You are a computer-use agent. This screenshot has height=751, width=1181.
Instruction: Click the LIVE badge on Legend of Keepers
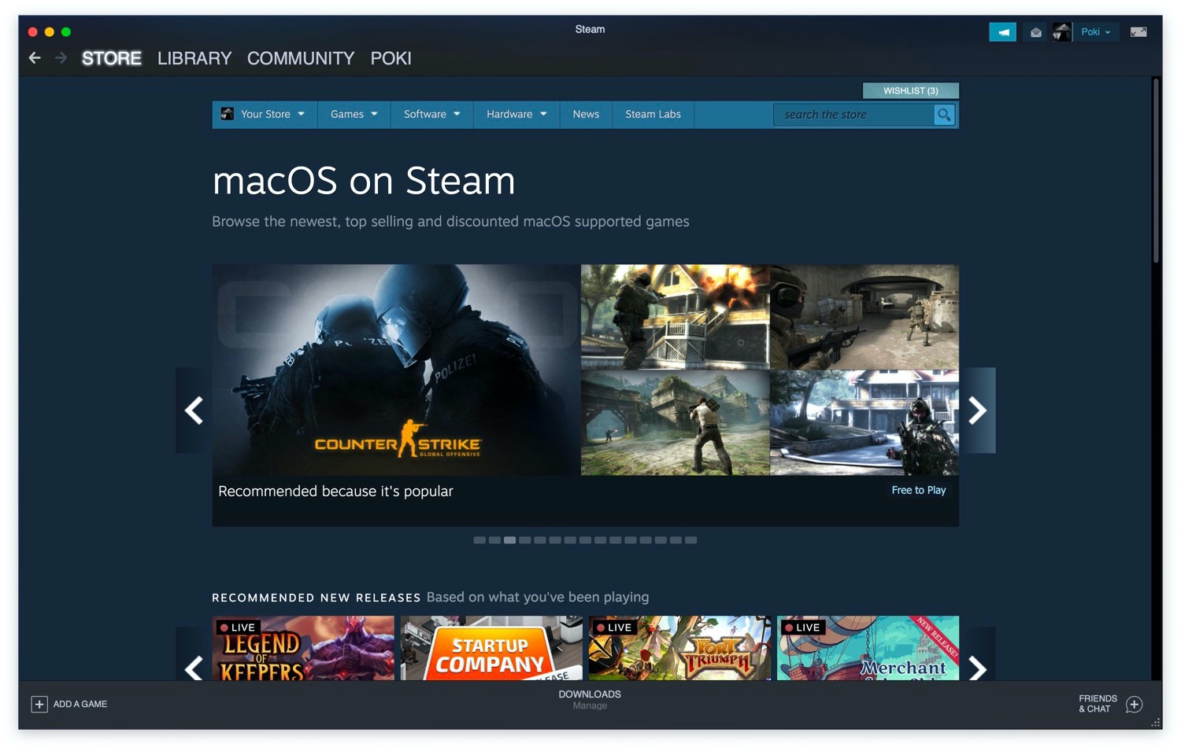238,627
